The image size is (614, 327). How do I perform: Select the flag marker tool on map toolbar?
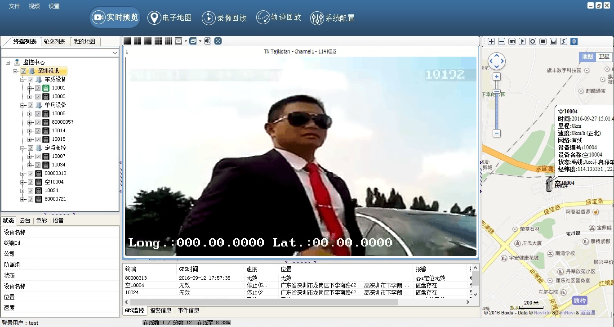coord(522,41)
